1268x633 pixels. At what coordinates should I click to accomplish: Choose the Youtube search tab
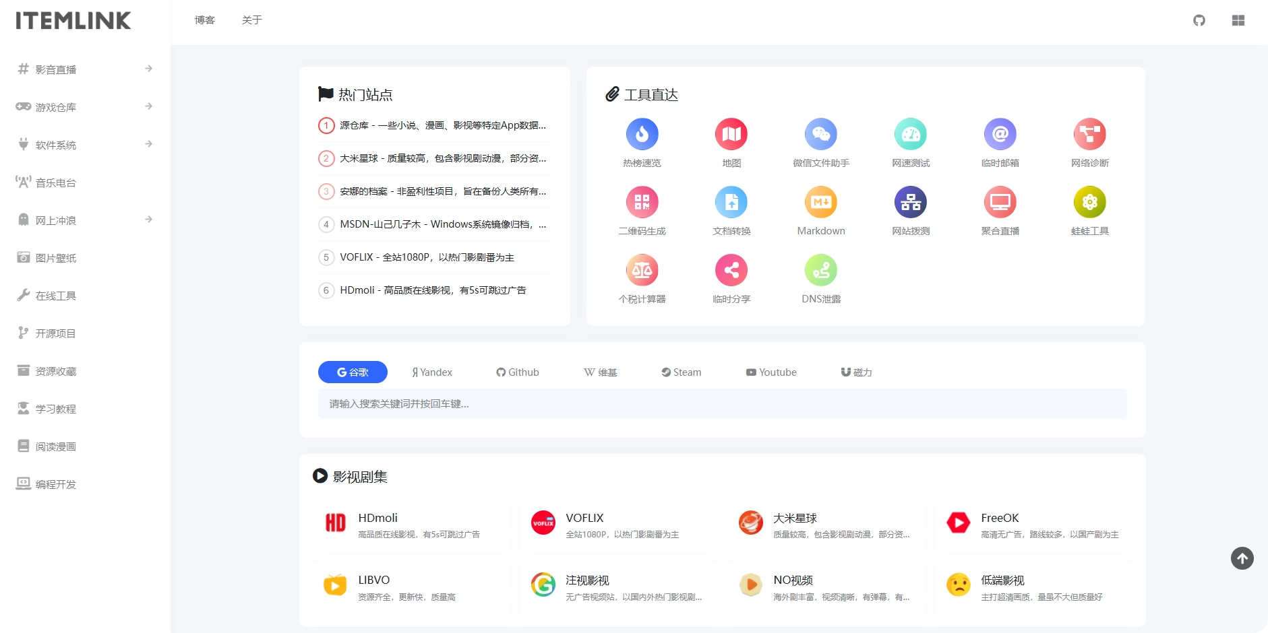(771, 372)
